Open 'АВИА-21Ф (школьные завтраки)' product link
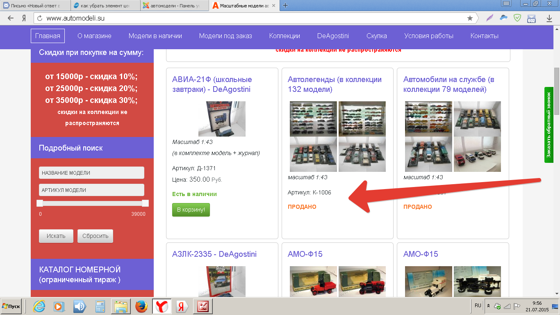This screenshot has height=315, width=560. coord(212,84)
